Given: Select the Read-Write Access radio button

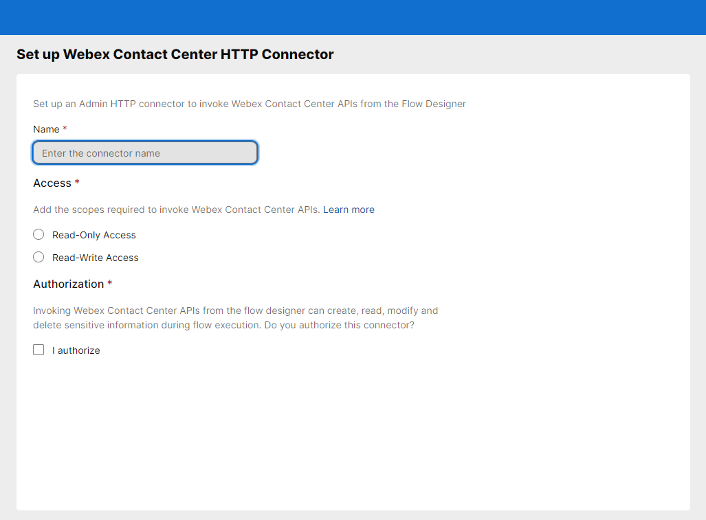Looking at the screenshot, I should point(38,258).
